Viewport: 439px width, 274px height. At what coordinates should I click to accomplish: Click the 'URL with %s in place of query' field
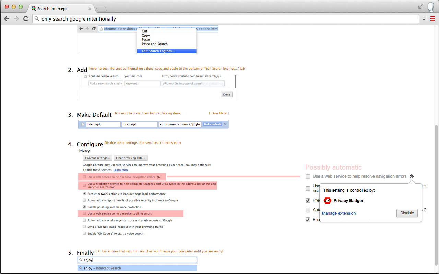(193, 84)
